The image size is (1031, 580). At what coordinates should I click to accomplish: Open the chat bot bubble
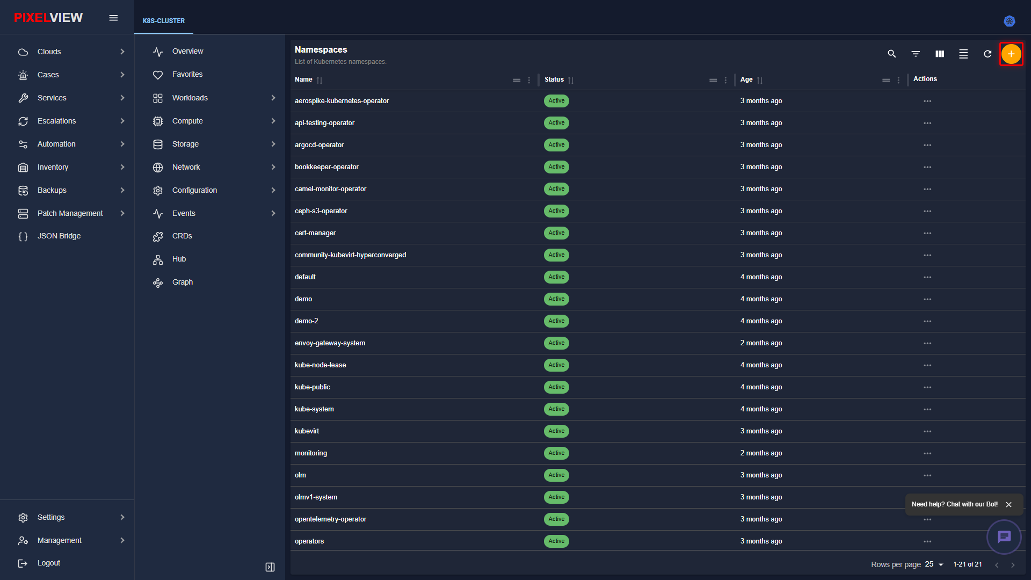tap(1004, 536)
